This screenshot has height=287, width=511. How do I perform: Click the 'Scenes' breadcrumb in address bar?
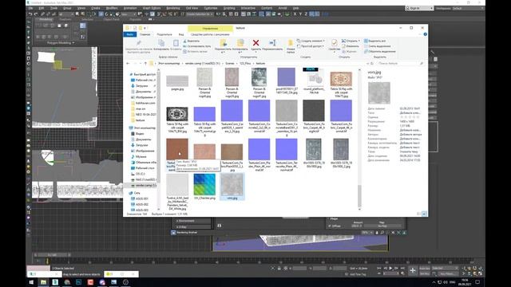coord(230,64)
